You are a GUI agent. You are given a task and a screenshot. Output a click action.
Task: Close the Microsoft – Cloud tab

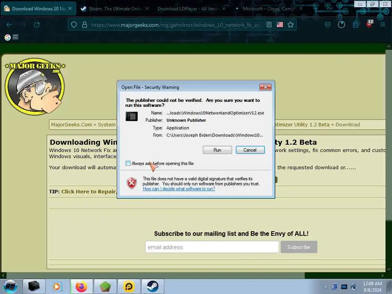click(x=301, y=8)
